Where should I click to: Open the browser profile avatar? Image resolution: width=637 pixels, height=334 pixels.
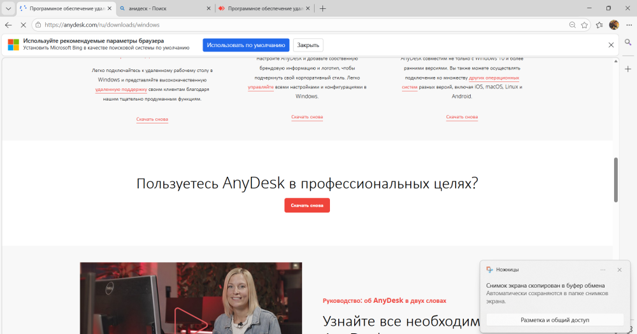pyautogui.click(x=614, y=25)
